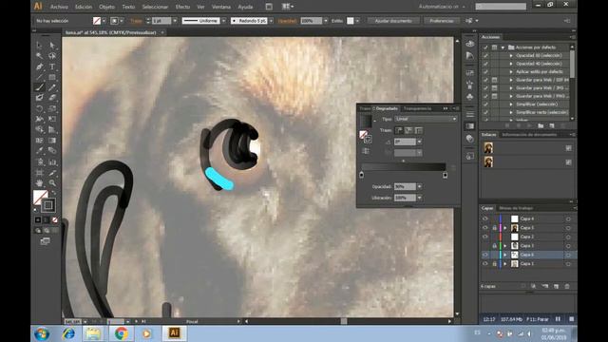Select the Direct Selection tool (white arrow)
The height and width of the screenshot is (342, 608).
click(x=52, y=46)
